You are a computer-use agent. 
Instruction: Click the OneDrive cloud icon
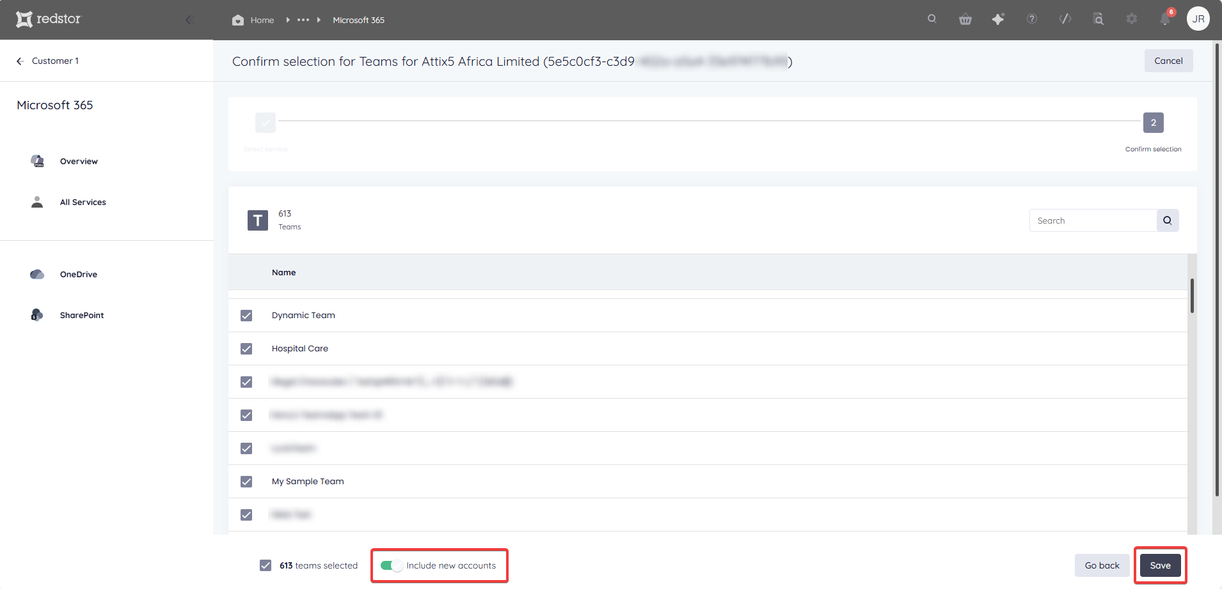[37, 274]
